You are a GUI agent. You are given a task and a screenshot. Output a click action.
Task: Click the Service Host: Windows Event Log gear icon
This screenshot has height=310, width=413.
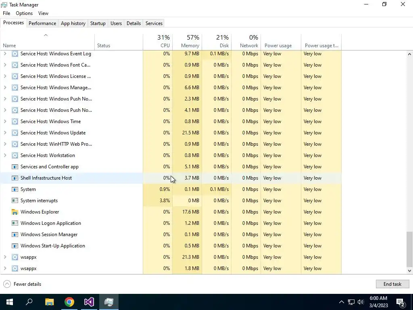(15, 54)
